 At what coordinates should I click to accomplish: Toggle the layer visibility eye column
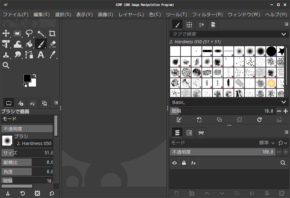[175, 163]
